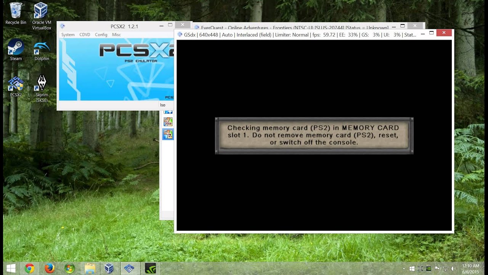Select the Dolphin emulator desktop shortcut

[x=42, y=51]
